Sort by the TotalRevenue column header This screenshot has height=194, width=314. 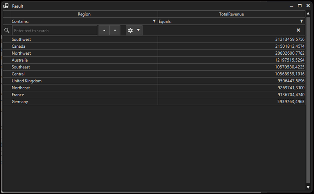click(232, 14)
